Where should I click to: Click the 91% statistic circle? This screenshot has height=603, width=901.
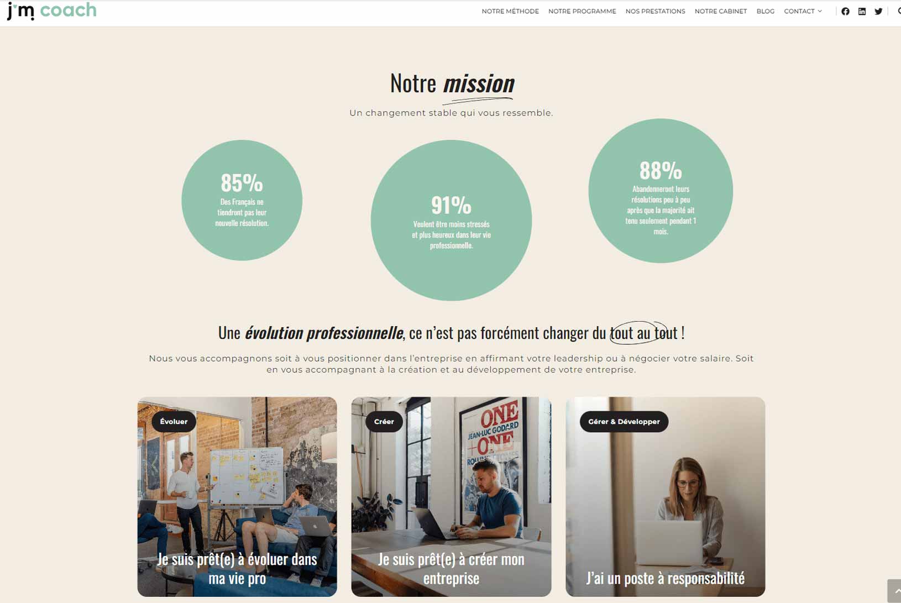click(451, 220)
